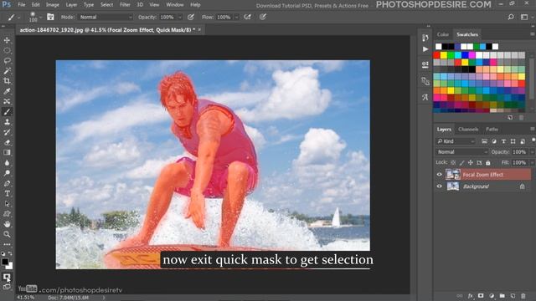Image resolution: width=536 pixels, height=301 pixels.
Task: Click the Focal Zoom Effect layer thumbnail
Action: [453, 175]
